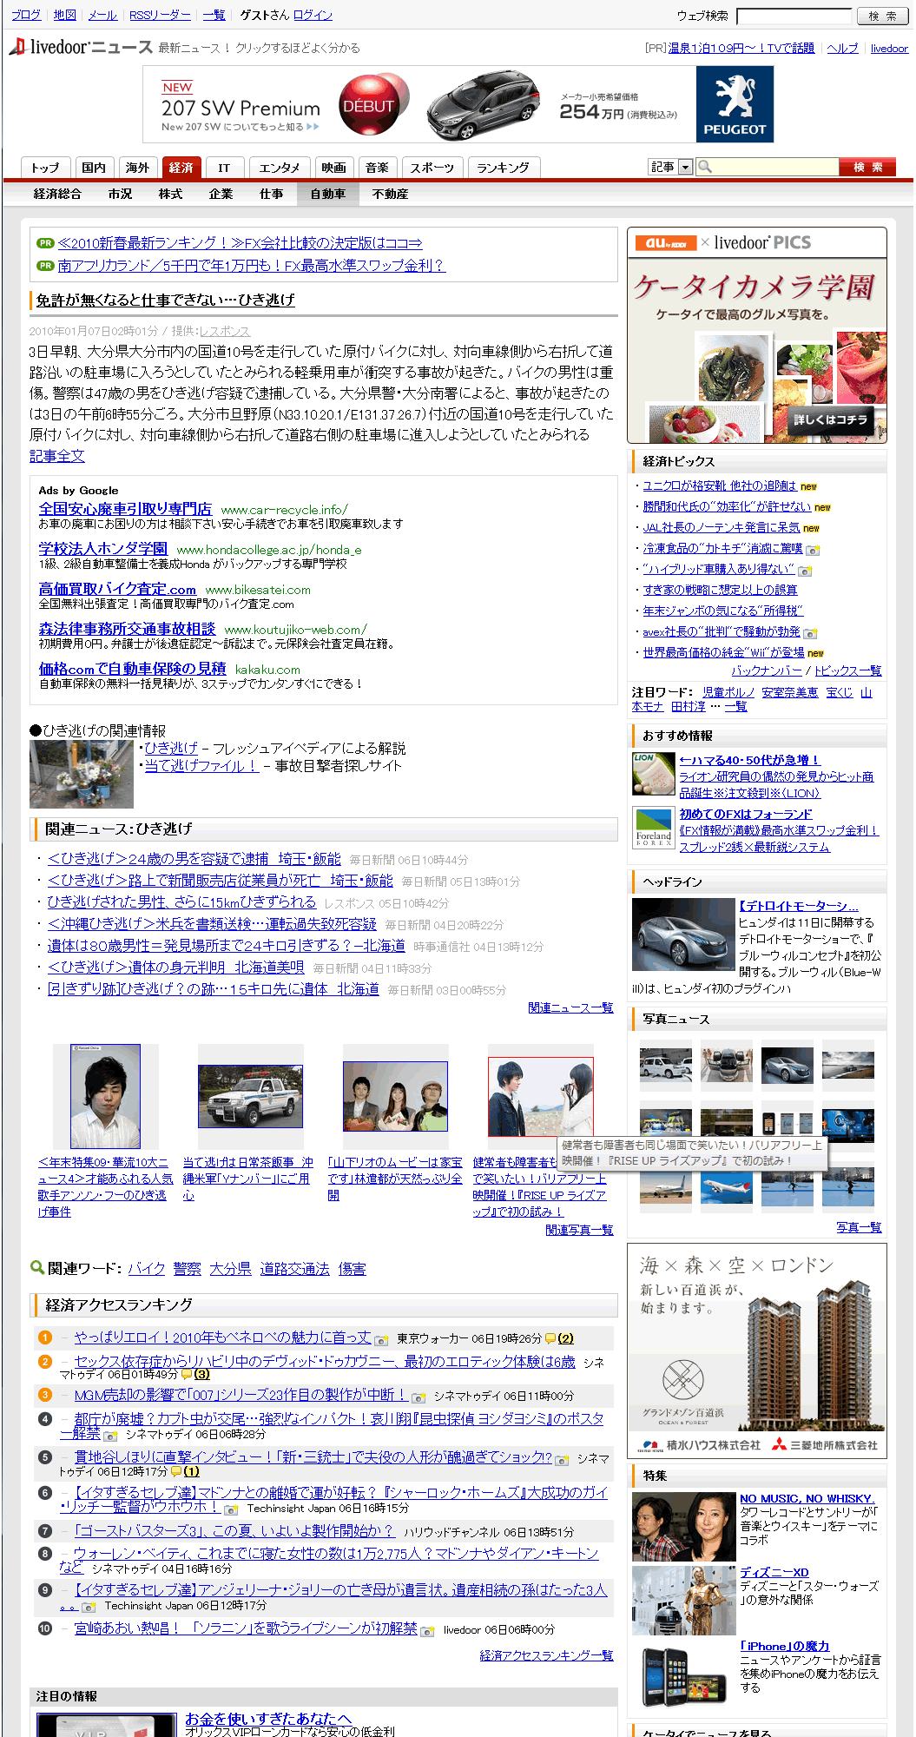Focus the web search input field
This screenshot has width=916, height=1737.
tap(794, 16)
